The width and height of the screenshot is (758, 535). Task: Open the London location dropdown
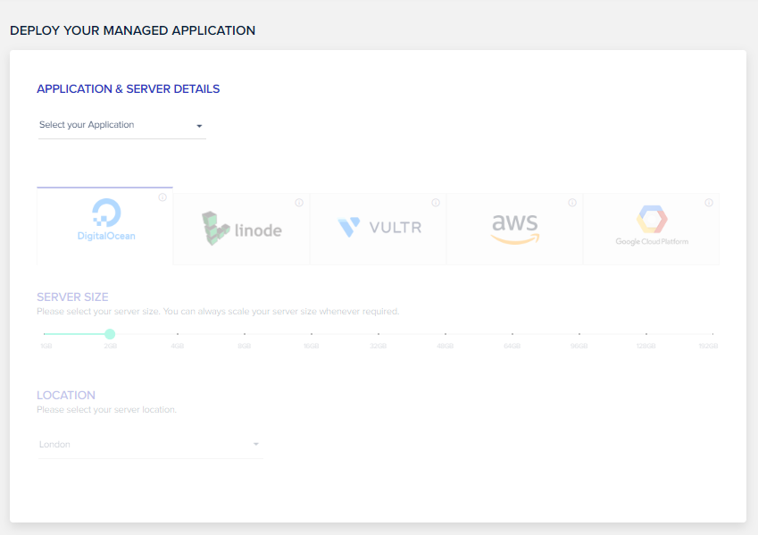pos(150,445)
